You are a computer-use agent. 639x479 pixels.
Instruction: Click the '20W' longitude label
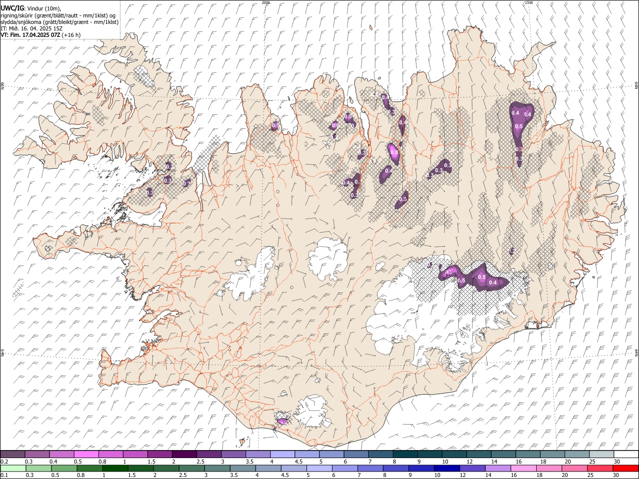(x=266, y=2)
